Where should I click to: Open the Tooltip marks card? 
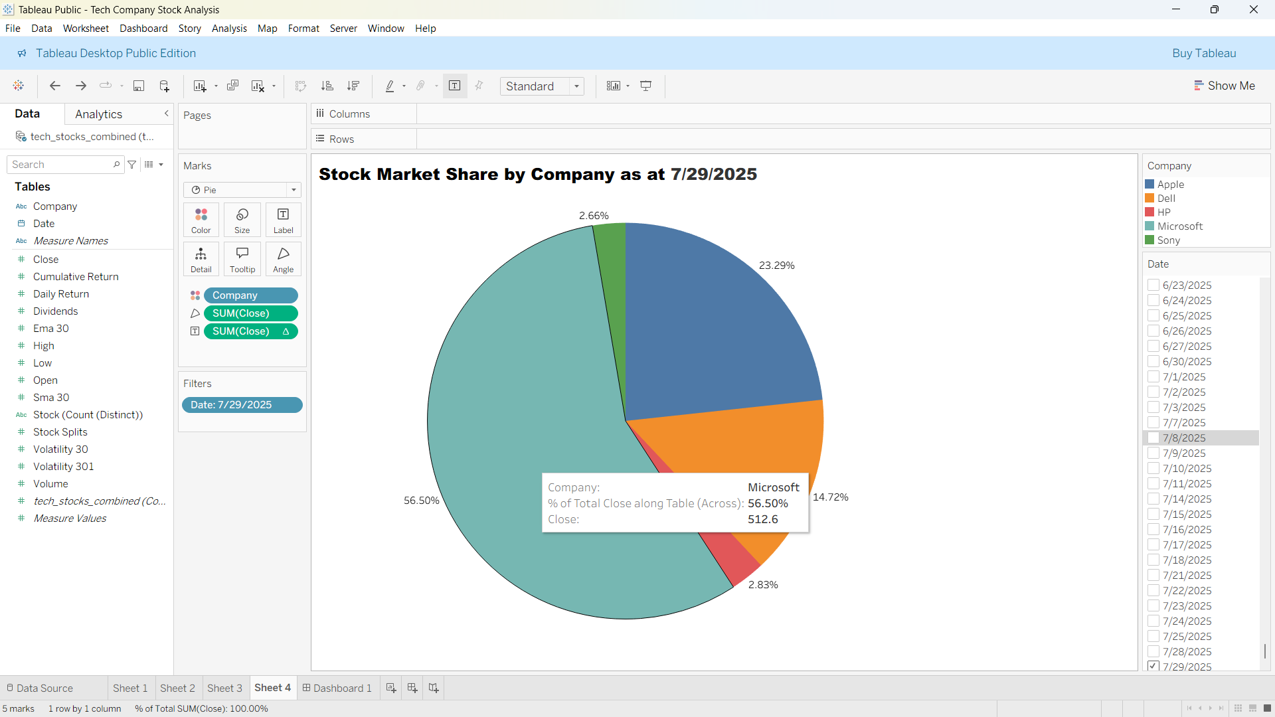click(242, 260)
